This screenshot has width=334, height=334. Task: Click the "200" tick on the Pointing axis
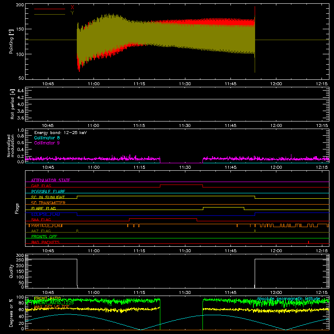tap(20, 5)
